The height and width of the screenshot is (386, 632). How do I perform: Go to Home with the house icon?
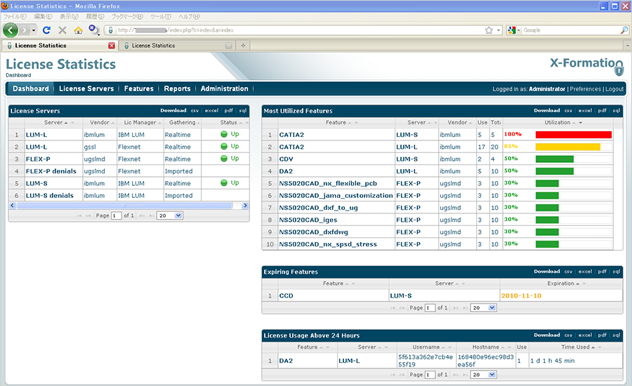coord(78,30)
